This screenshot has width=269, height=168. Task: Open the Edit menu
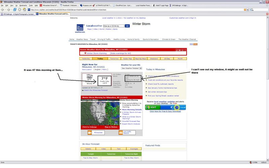coord(7,5)
